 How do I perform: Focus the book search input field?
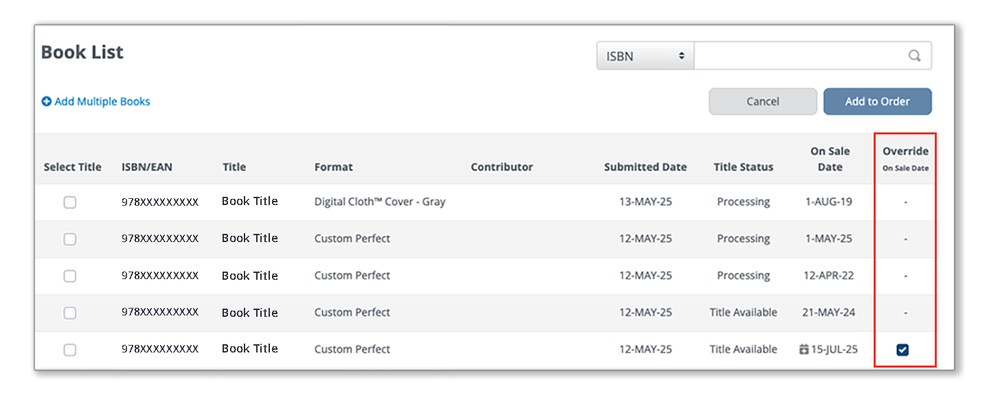(x=813, y=56)
